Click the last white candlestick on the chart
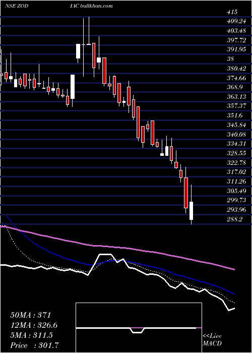This screenshot has width=252, height=353. click(191, 211)
